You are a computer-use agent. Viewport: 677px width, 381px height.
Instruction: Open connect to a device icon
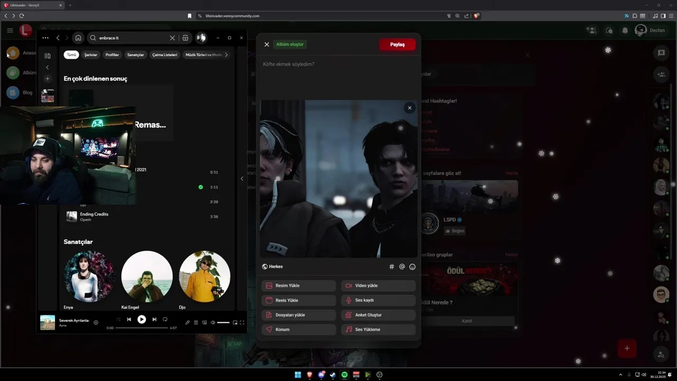click(x=204, y=323)
